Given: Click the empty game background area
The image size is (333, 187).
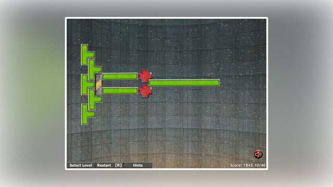Looking at the screenshot, I should [x=191, y=127].
